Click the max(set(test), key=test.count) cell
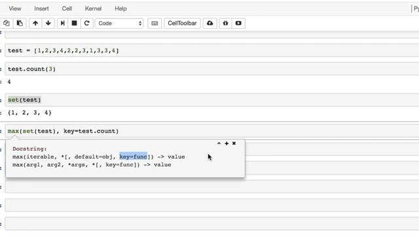 coord(212,131)
